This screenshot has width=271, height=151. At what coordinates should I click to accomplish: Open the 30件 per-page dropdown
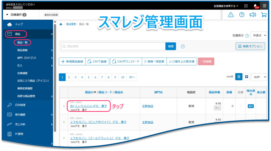coord(259,77)
